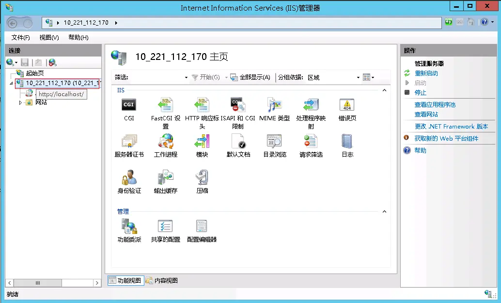Open 默认文档 feature
Image resolution: width=501 pixels, height=303 pixels.
pos(238,146)
